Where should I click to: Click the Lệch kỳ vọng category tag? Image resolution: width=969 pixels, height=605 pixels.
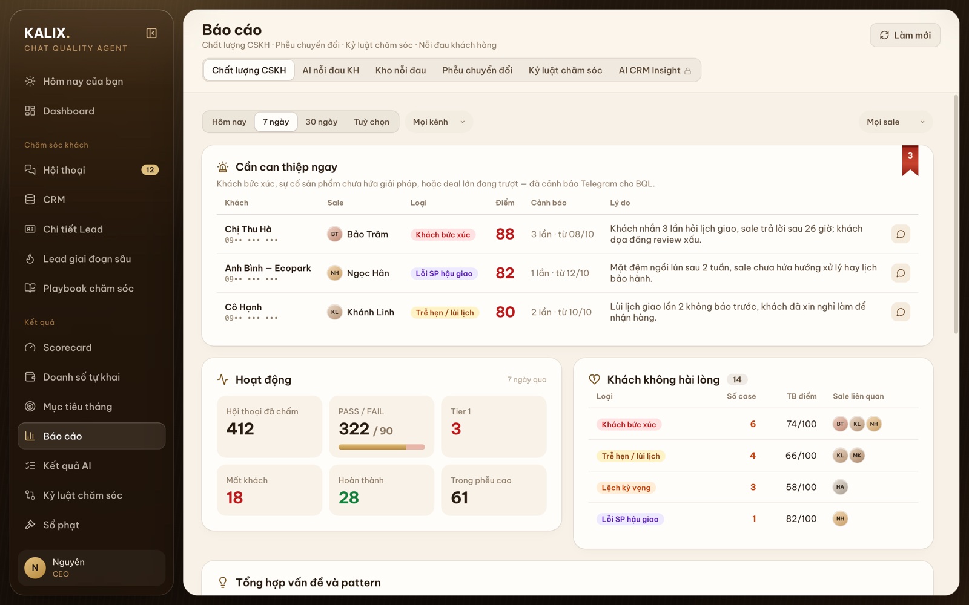coord(626,488)
